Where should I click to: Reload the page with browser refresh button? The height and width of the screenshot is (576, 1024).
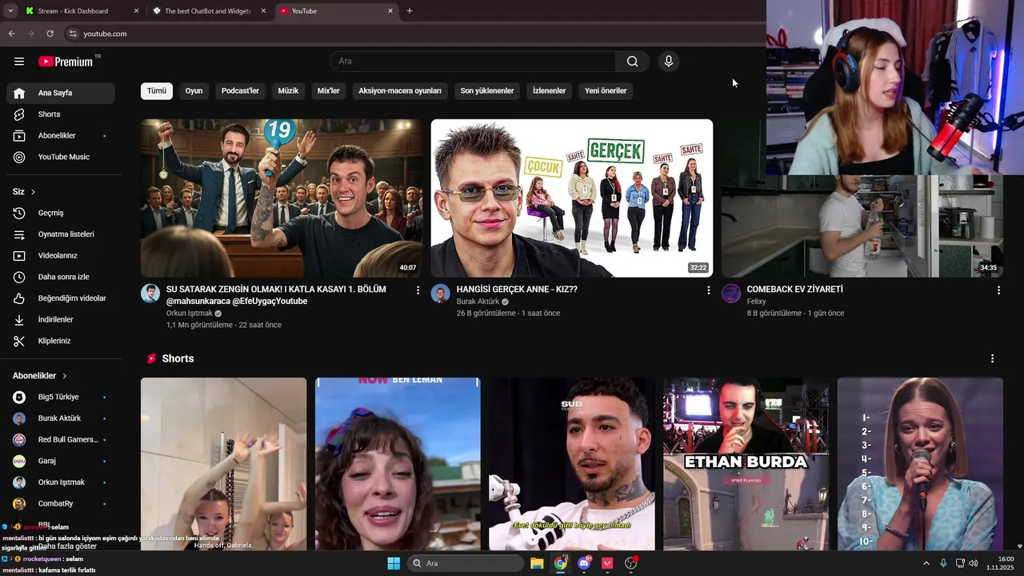50,34
